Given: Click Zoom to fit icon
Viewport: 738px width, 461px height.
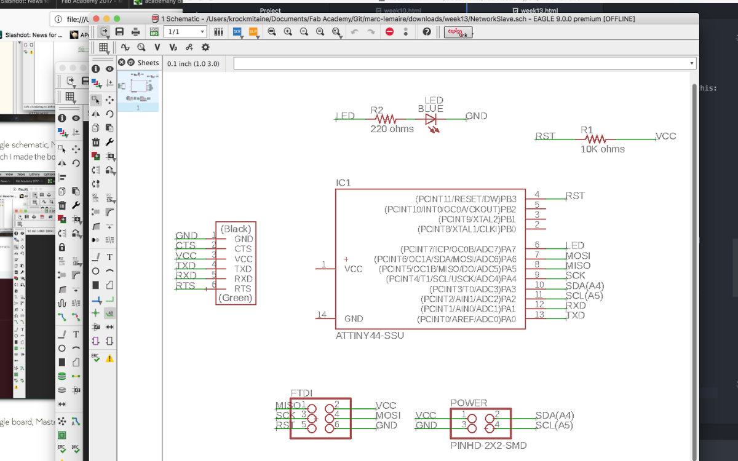Looking at the screenshot, I should click(272, 31).
